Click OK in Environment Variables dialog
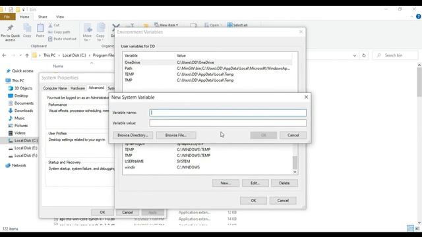This screenshot has width=422, height=237. (253, 200)
